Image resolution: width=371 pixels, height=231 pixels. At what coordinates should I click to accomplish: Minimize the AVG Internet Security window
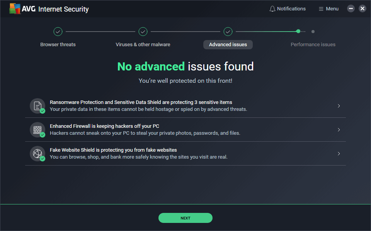[x=351, y=8]
